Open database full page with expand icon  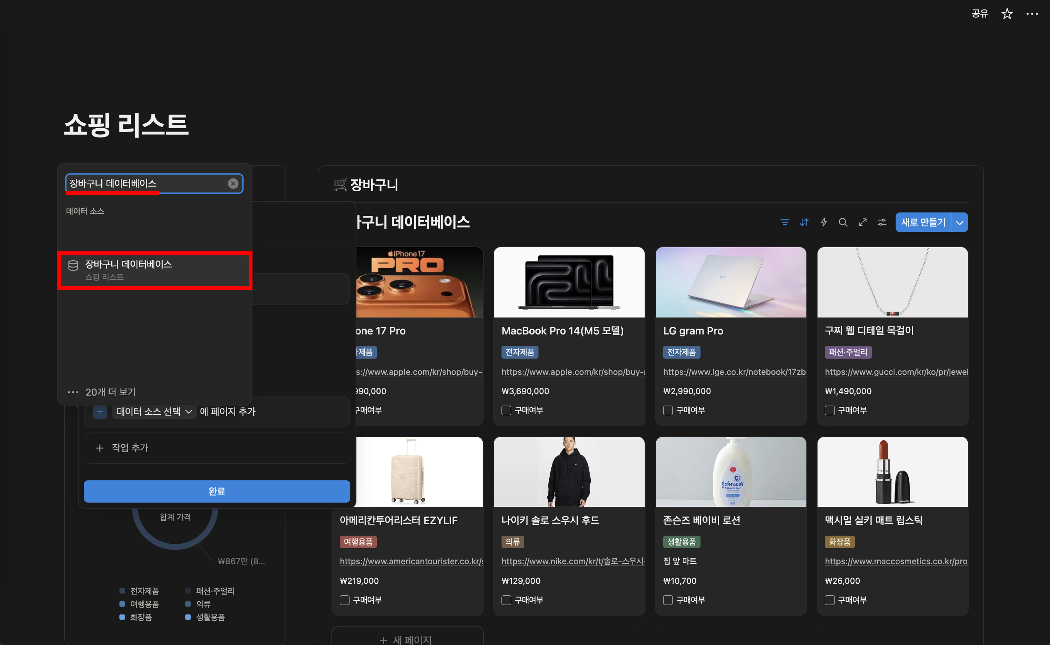point(862,222)
